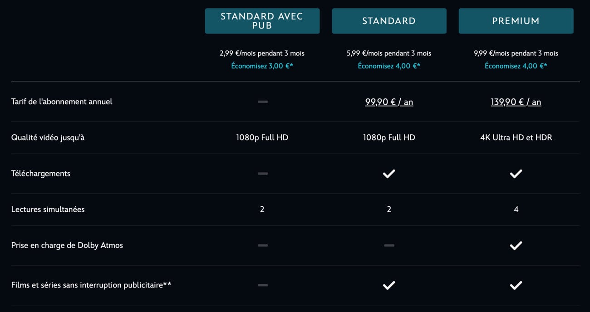This screenshot has height=312, width=590.
Task: Click the ad-free checkmark under Standard
Action: (x=389, y=285)
